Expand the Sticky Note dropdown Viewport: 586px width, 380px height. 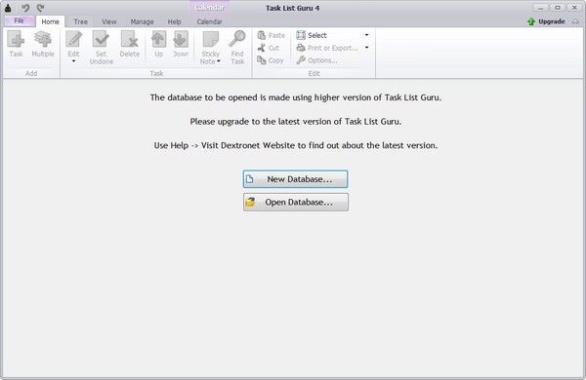coord(219,61)
